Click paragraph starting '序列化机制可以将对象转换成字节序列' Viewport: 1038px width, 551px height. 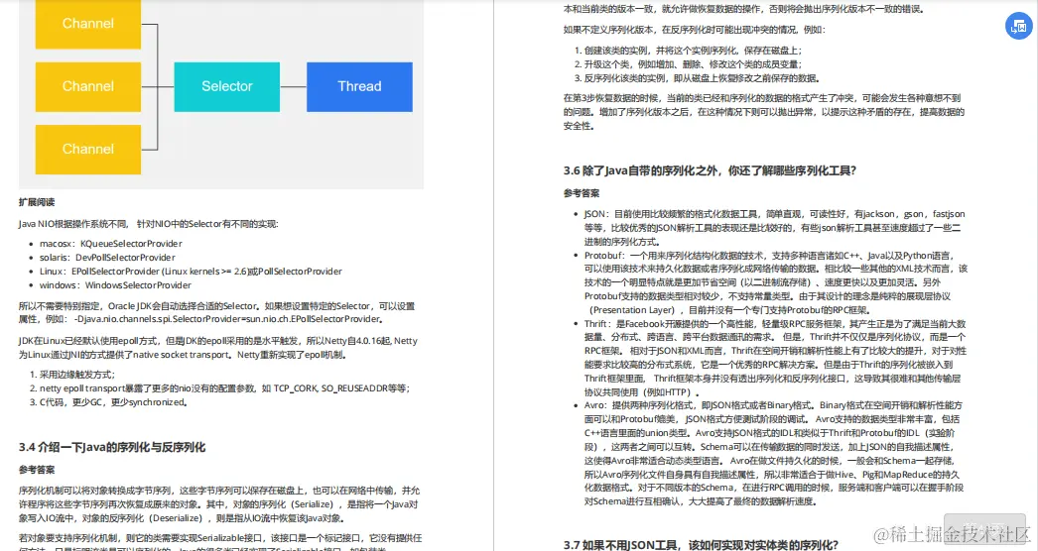coord(219,504)
